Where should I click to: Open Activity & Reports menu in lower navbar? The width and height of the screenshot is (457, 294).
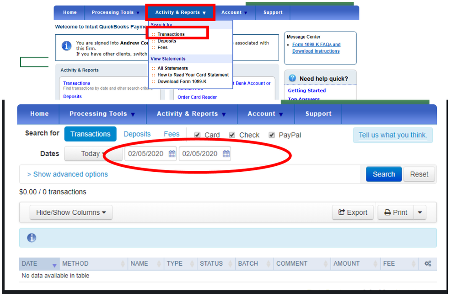tap(192, 114)
